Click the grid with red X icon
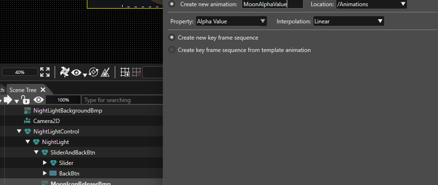 coord(136,72)
